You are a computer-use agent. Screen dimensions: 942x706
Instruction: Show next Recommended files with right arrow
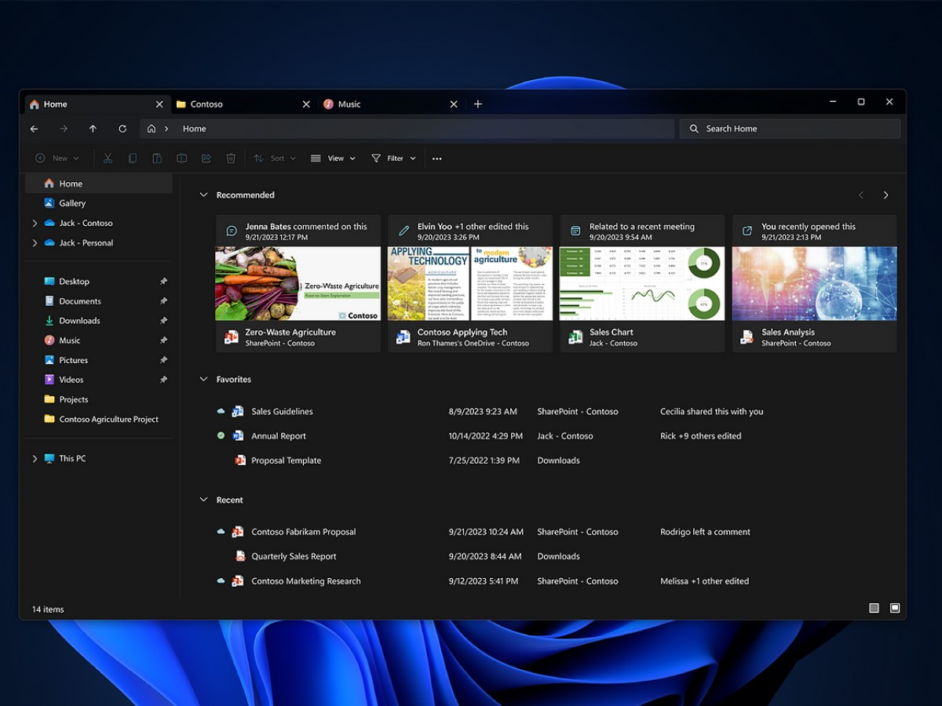885,195
